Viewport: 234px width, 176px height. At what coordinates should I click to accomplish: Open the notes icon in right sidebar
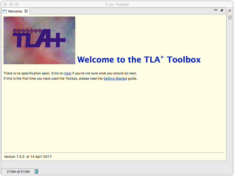click(230, 17)
